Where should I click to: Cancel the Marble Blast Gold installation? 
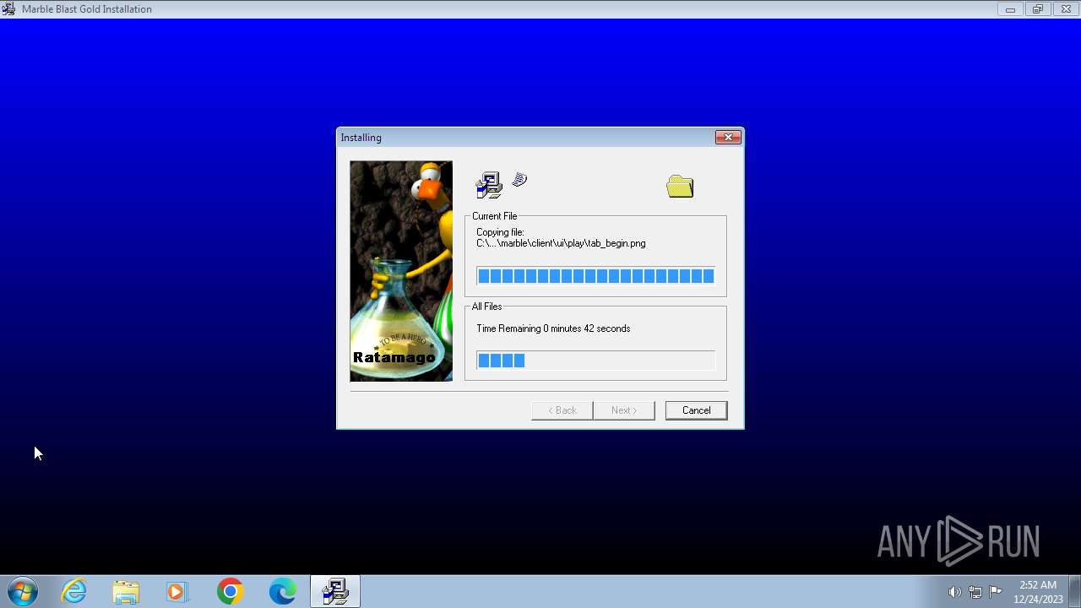pos(696,410)
